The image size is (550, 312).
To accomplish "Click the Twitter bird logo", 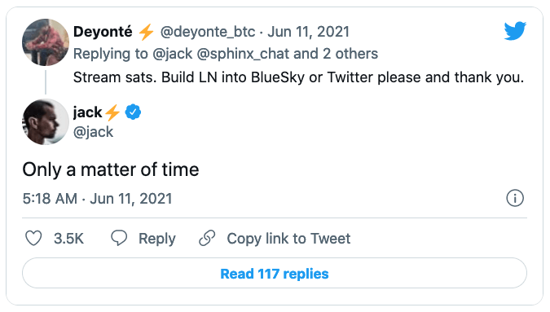I will 515,31.
